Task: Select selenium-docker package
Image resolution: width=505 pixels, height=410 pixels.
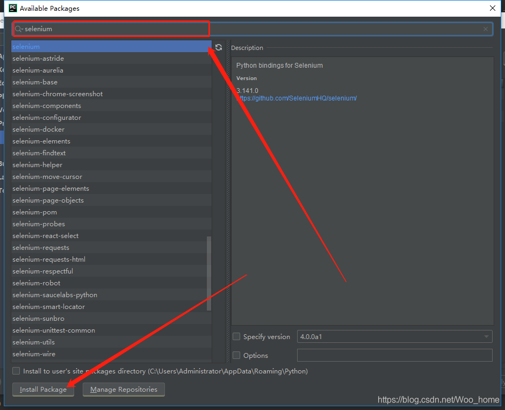Action: (111, 129)
